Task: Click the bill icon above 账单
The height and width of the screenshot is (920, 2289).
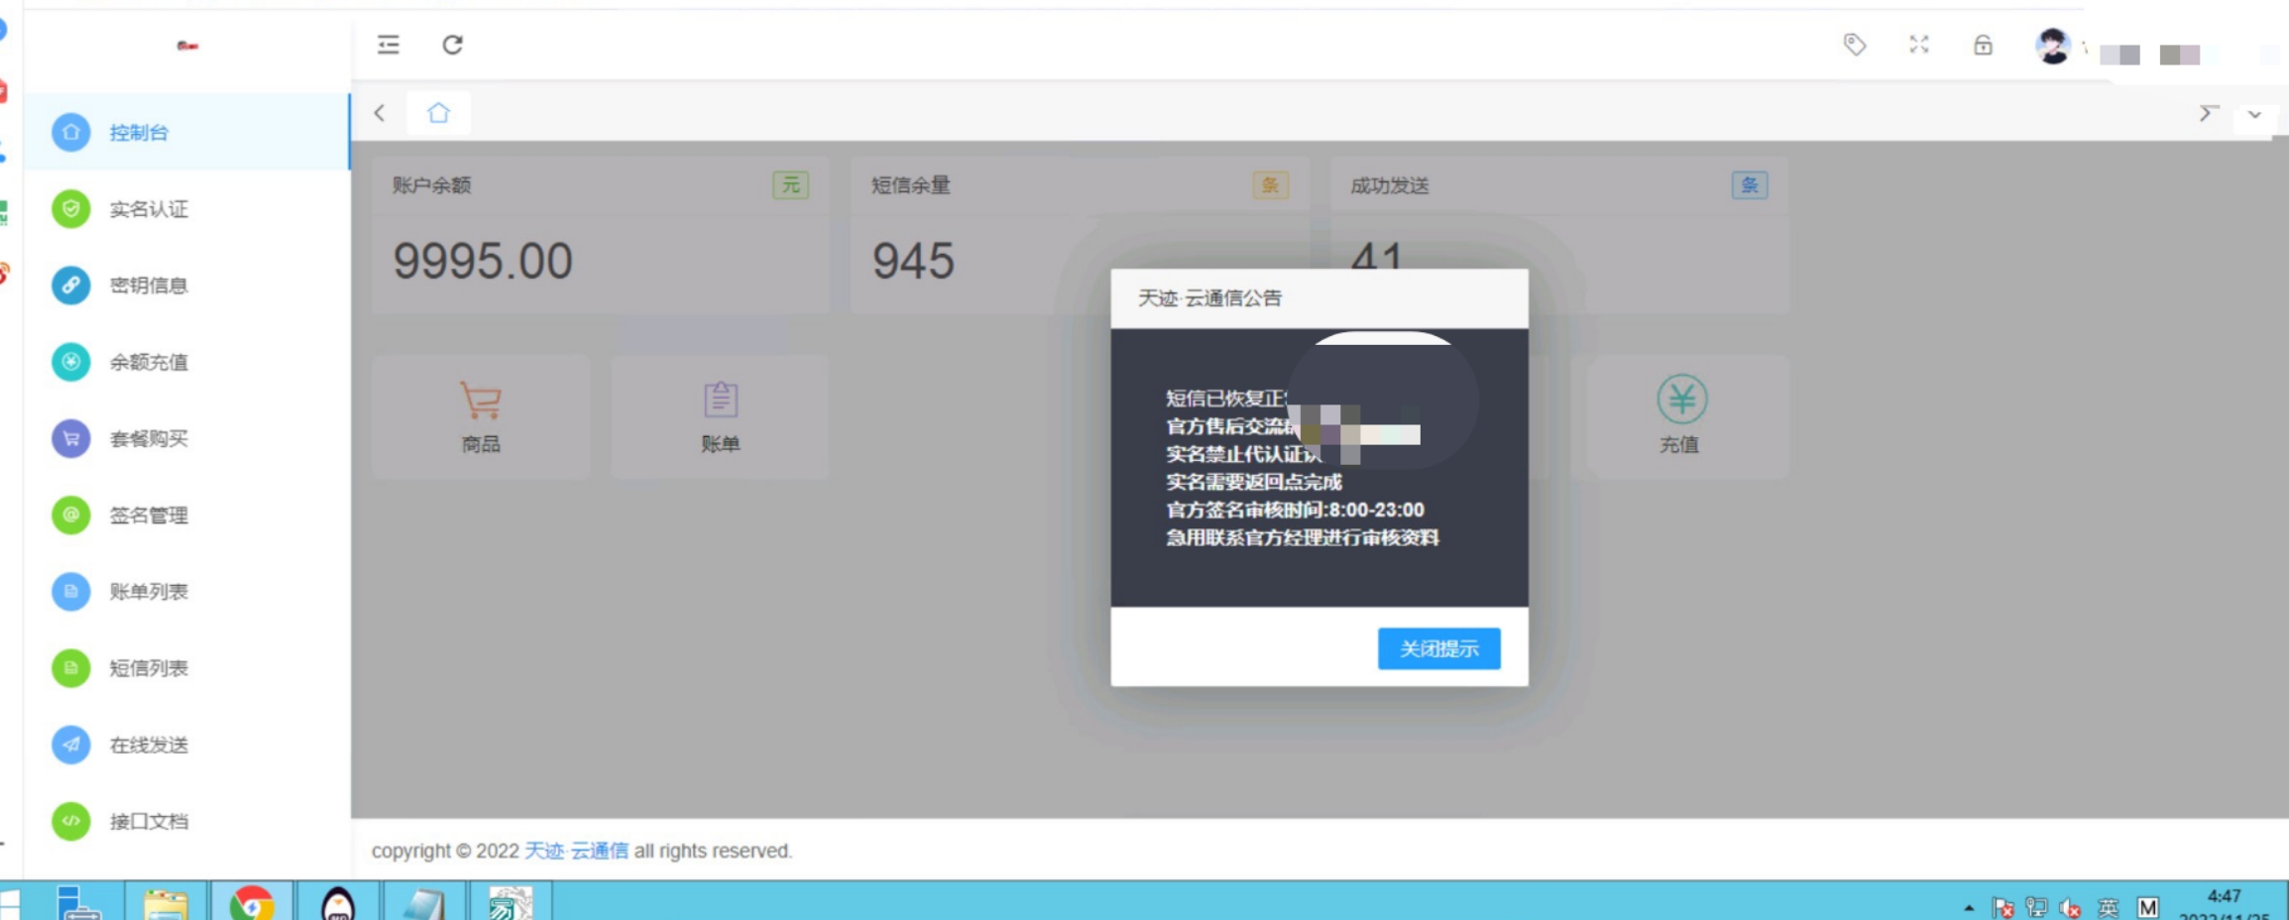Action: pyautogui.click(x=720, y=402)
